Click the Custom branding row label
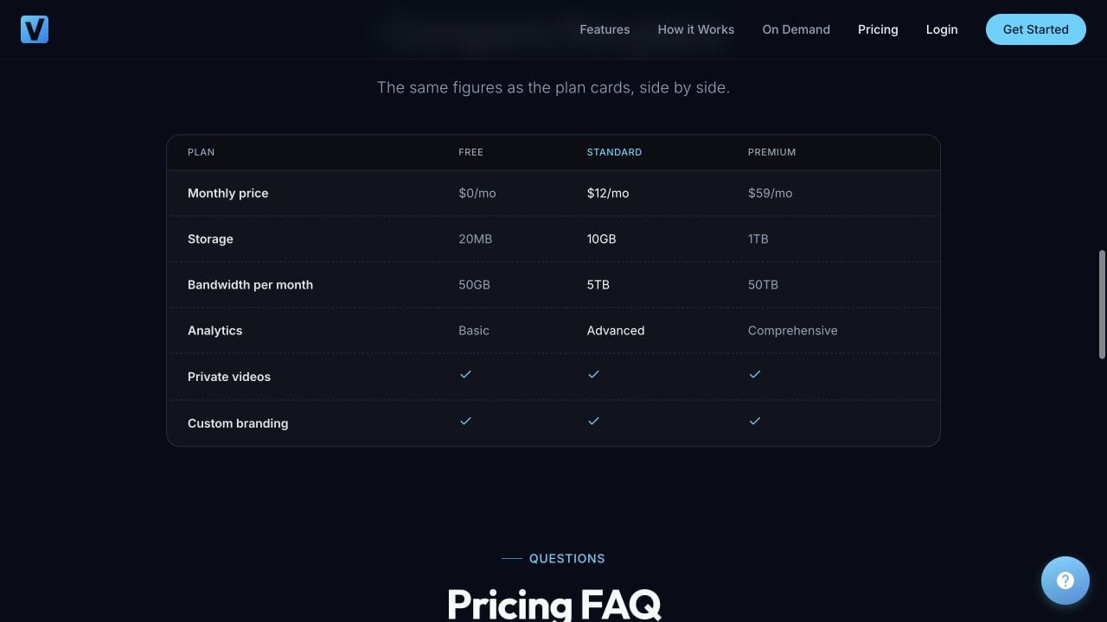Viewport: 1107px width, 622px height. [x=238, y=423]
